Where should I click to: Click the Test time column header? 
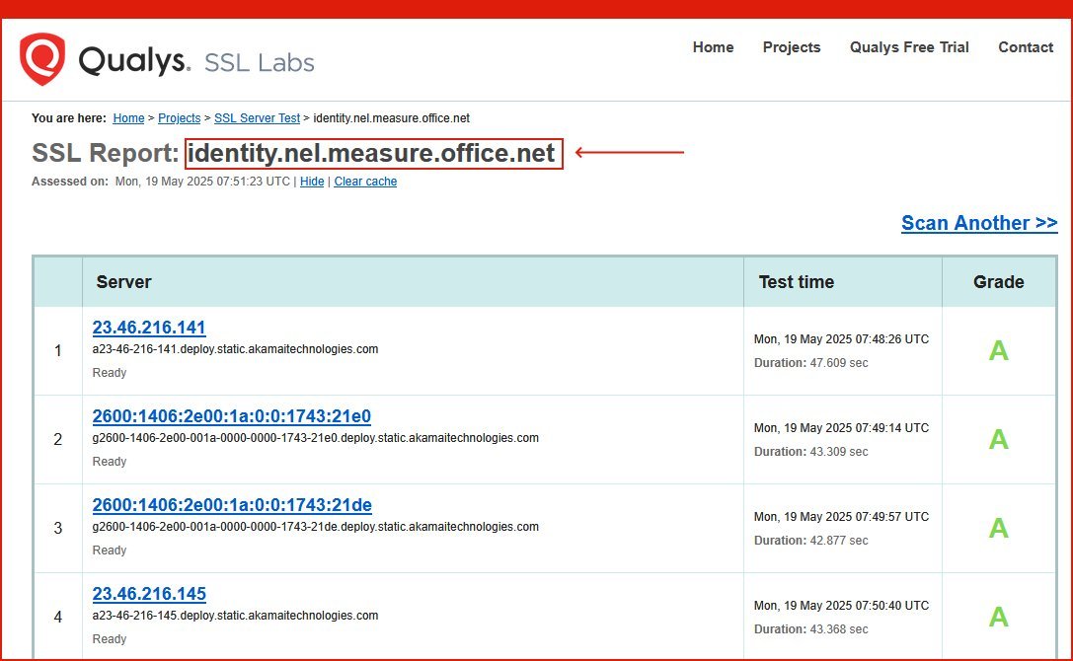point(797,282)
